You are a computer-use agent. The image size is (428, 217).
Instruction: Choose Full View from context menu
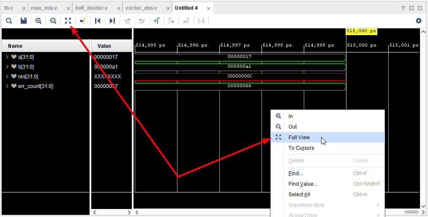click(x=299, y=137)
